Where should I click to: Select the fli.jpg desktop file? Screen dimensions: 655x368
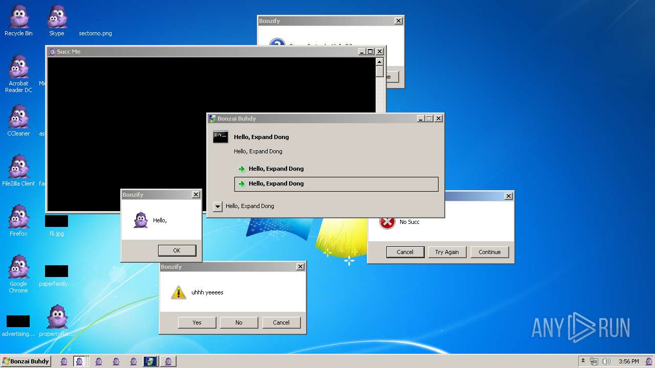[x=56, y=226]
